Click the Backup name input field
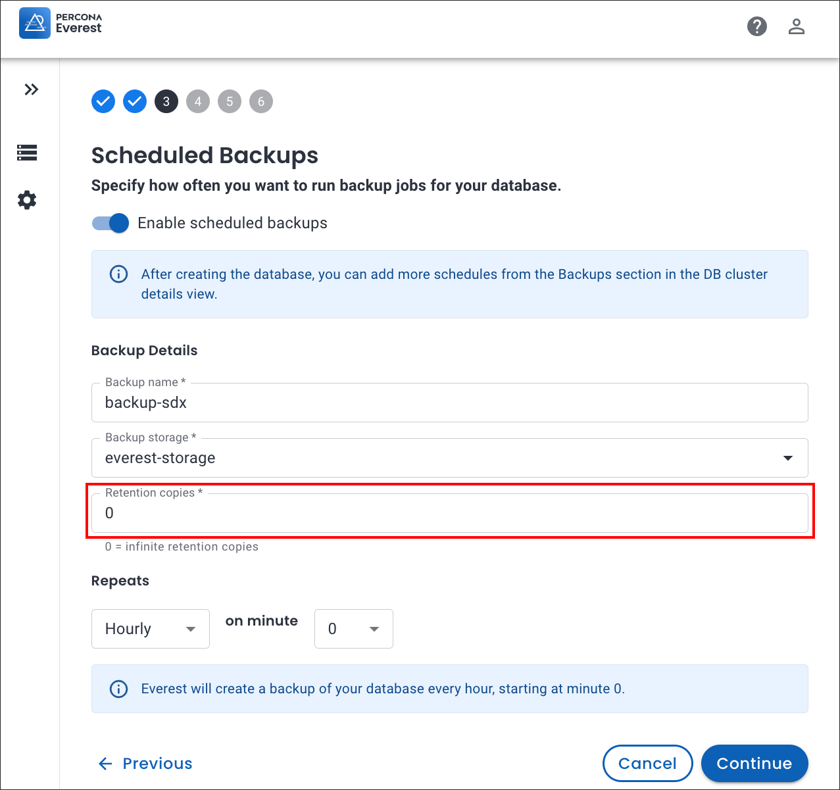Screen dimensions: 840x790 pyautogui.click(x=449, y=403)
